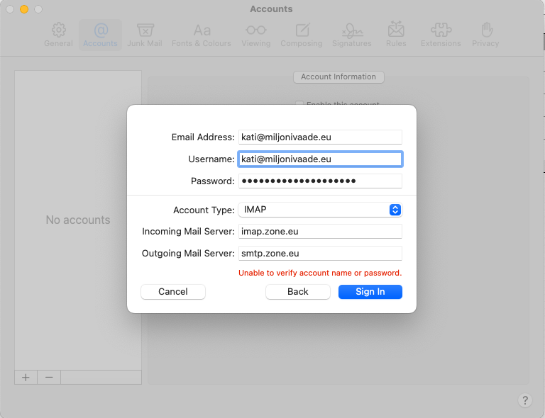Open the Rules preferences pane
Image resolution: width=545 pixels, height=418 pixels.
(x=396, y=35)
